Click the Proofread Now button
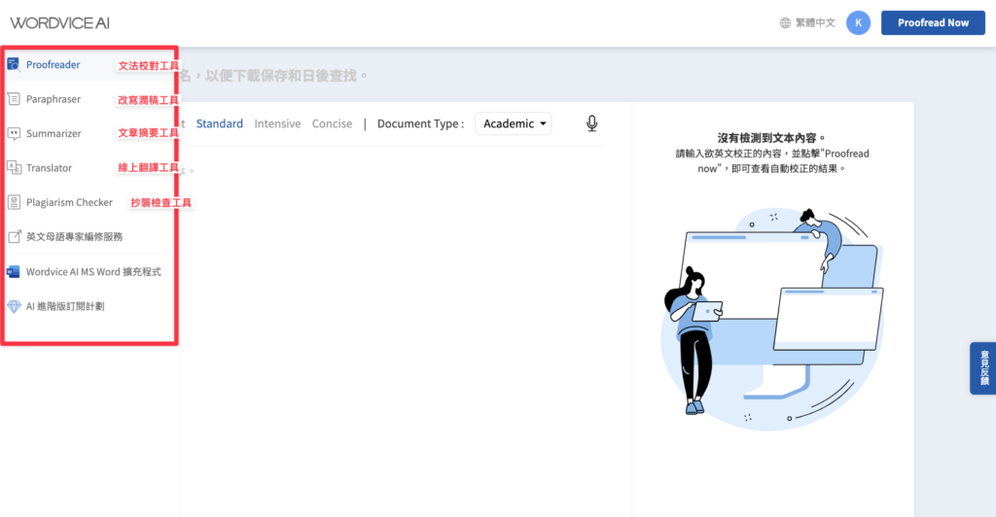Image resolution: width=996 pixels, height=517 pixels. tap(933, 22)
